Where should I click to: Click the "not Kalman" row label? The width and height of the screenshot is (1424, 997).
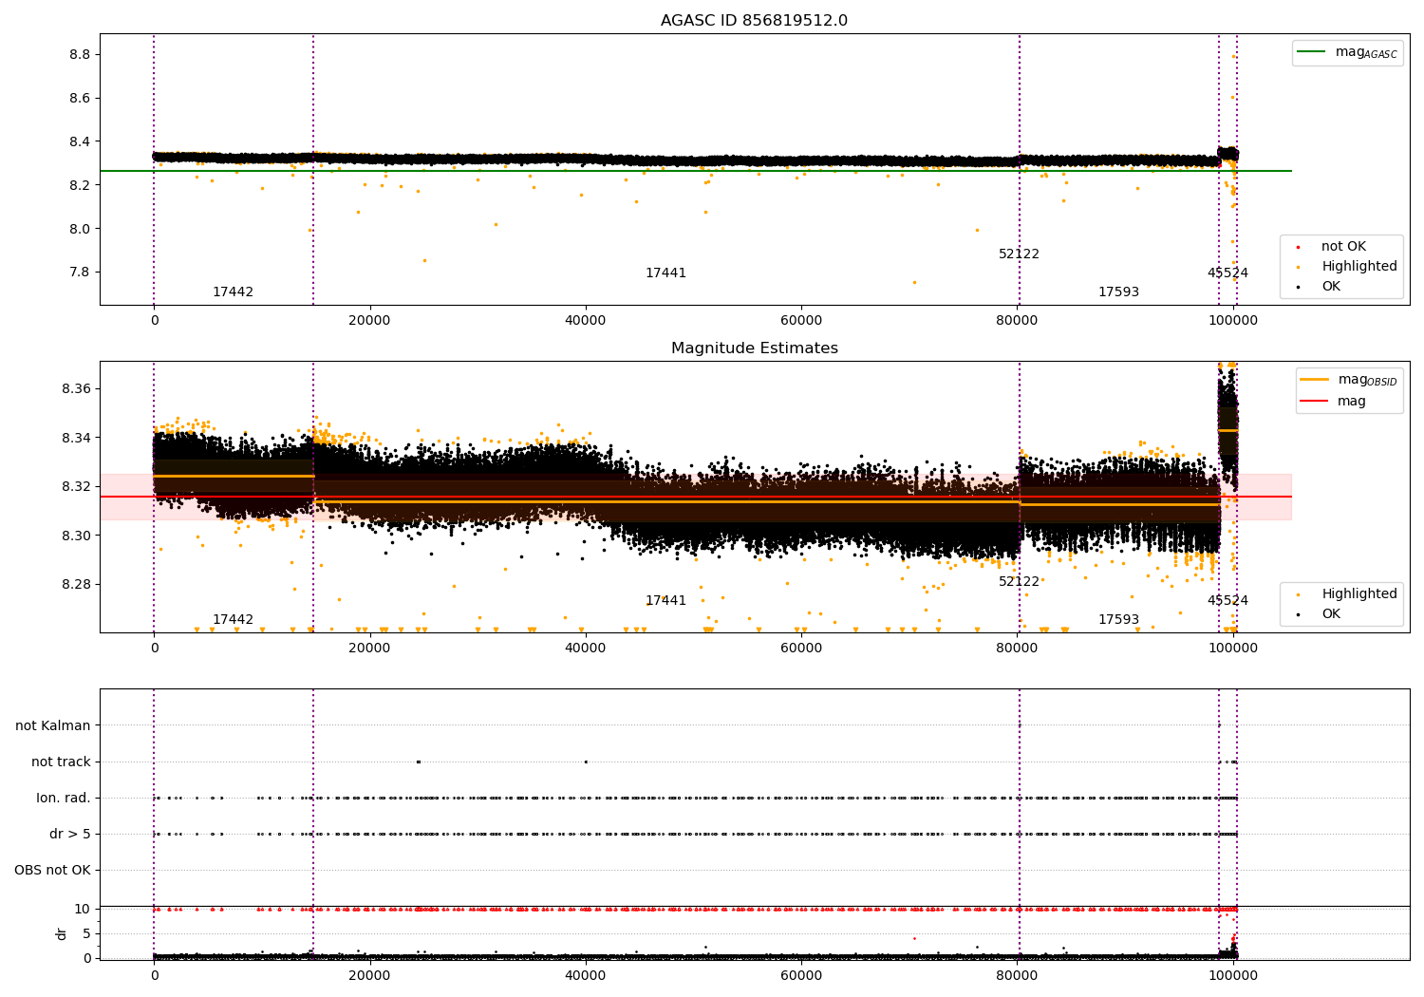click(x=53, y=726)
